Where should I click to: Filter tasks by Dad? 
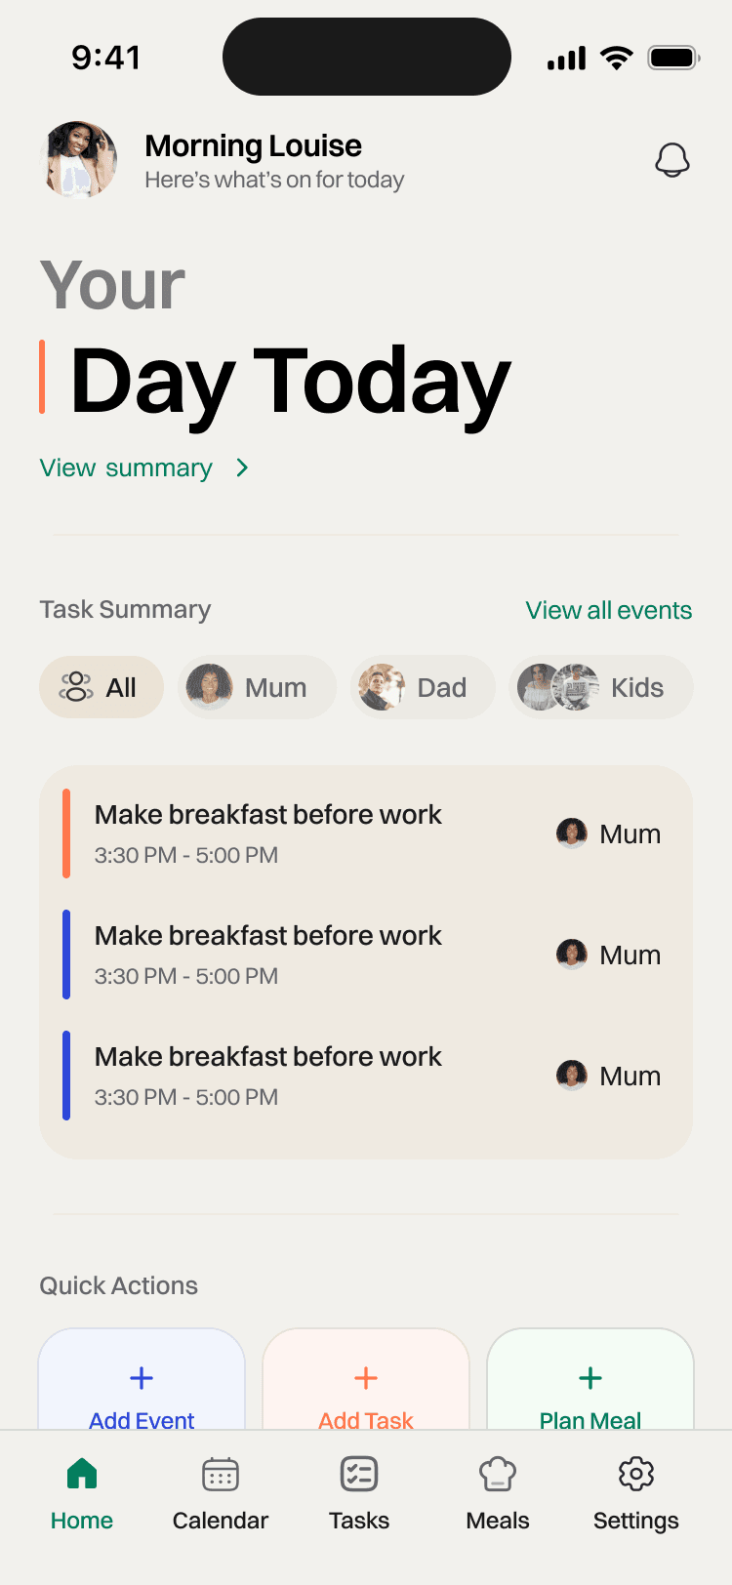[423, 687]
